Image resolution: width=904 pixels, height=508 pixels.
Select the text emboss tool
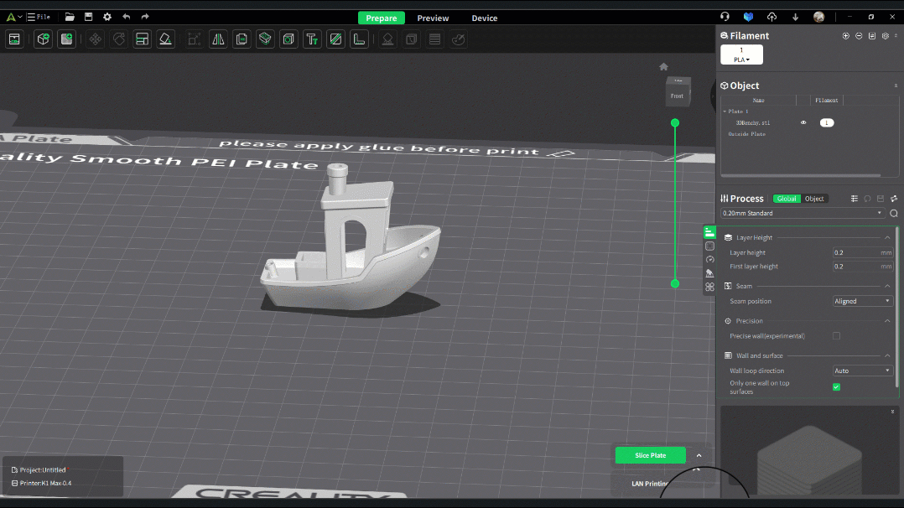tap(312, 39)
